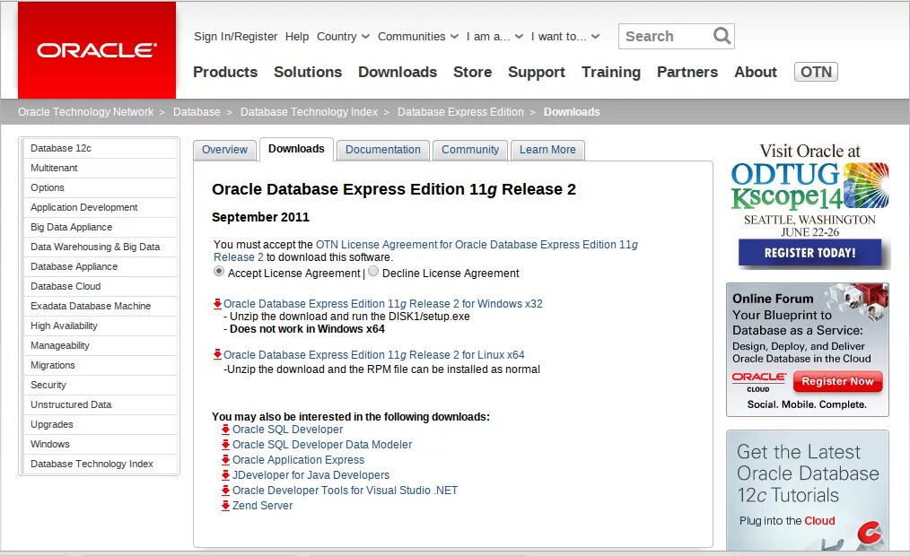Select Decline License Agreement radio button
The height and width of the screenshot is (556, 910).
point(373,272)
